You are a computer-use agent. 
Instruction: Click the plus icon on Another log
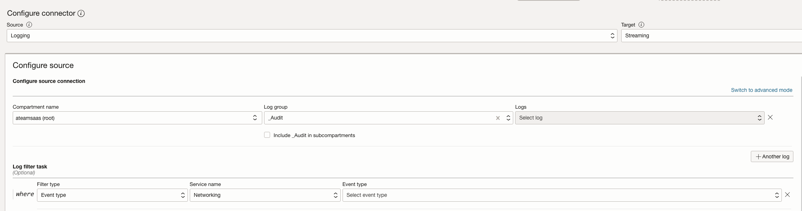tap(758, 157)
